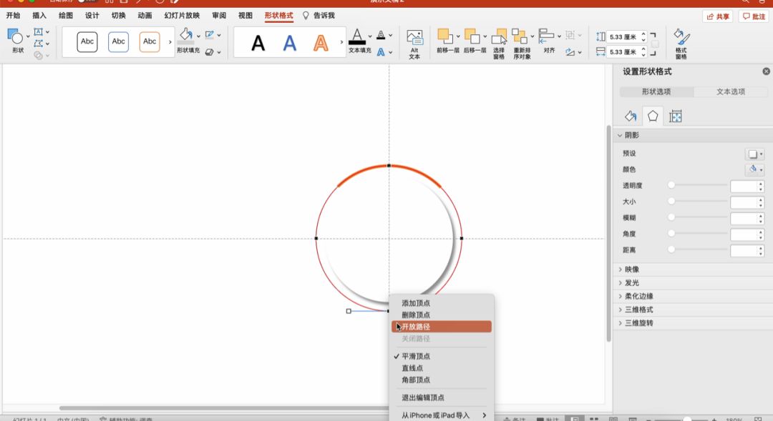This screenshot has height=421, width=773.
Task: Switch to the 视图 ribbon tab
Action: tap(245, 15)
